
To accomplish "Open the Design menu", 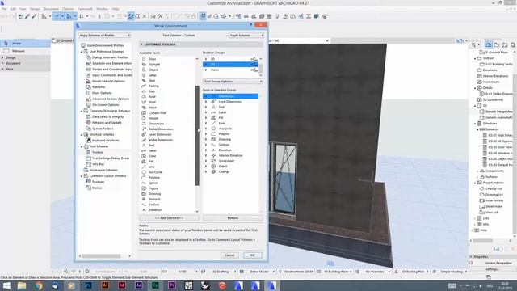I will (x=35, y=9).
